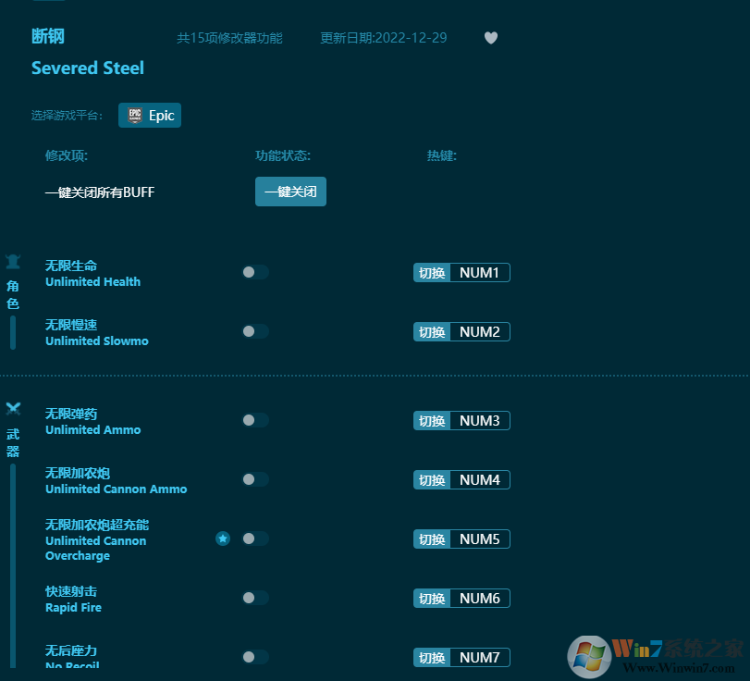Click the Unlimited Health label
The height and width of the screenshot is (681, 750).
coord(92,281)
